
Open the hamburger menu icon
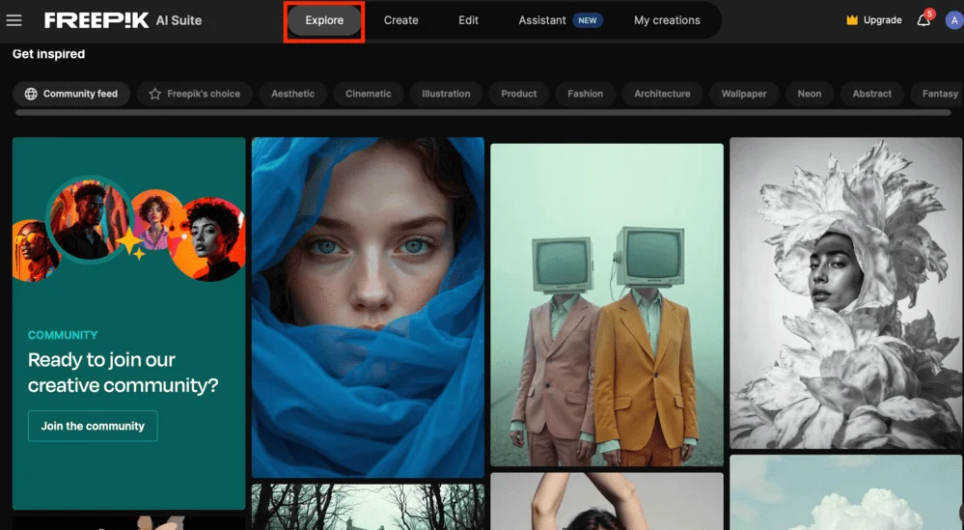[x=14, y=20]
